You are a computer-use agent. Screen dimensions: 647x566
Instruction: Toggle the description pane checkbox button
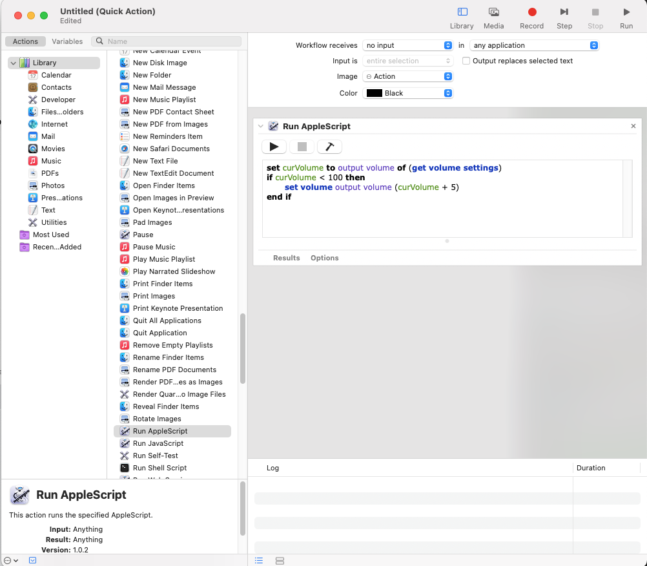(x=32, y=560)
